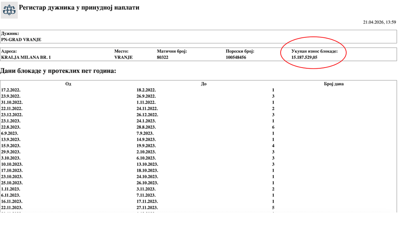Screen dimensions: 398x232
Task: Select end date "18.10.2023."
Action: (x=147, y=170)
